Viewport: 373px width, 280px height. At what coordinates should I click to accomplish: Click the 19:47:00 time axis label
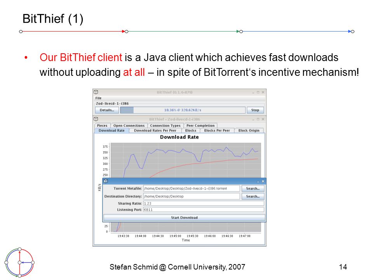(244, 236)
